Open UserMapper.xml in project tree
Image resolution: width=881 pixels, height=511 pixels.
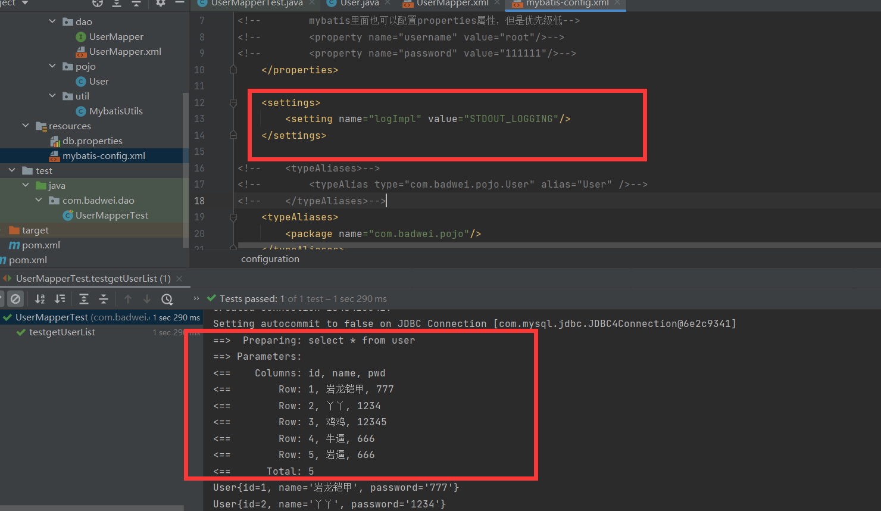pos(125,52)
